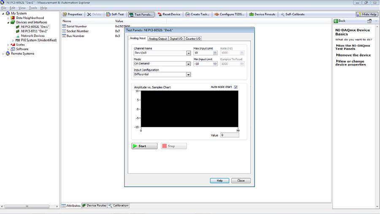Open the View menu
Viewport: 380px width, 214px height.
(22, 8)
